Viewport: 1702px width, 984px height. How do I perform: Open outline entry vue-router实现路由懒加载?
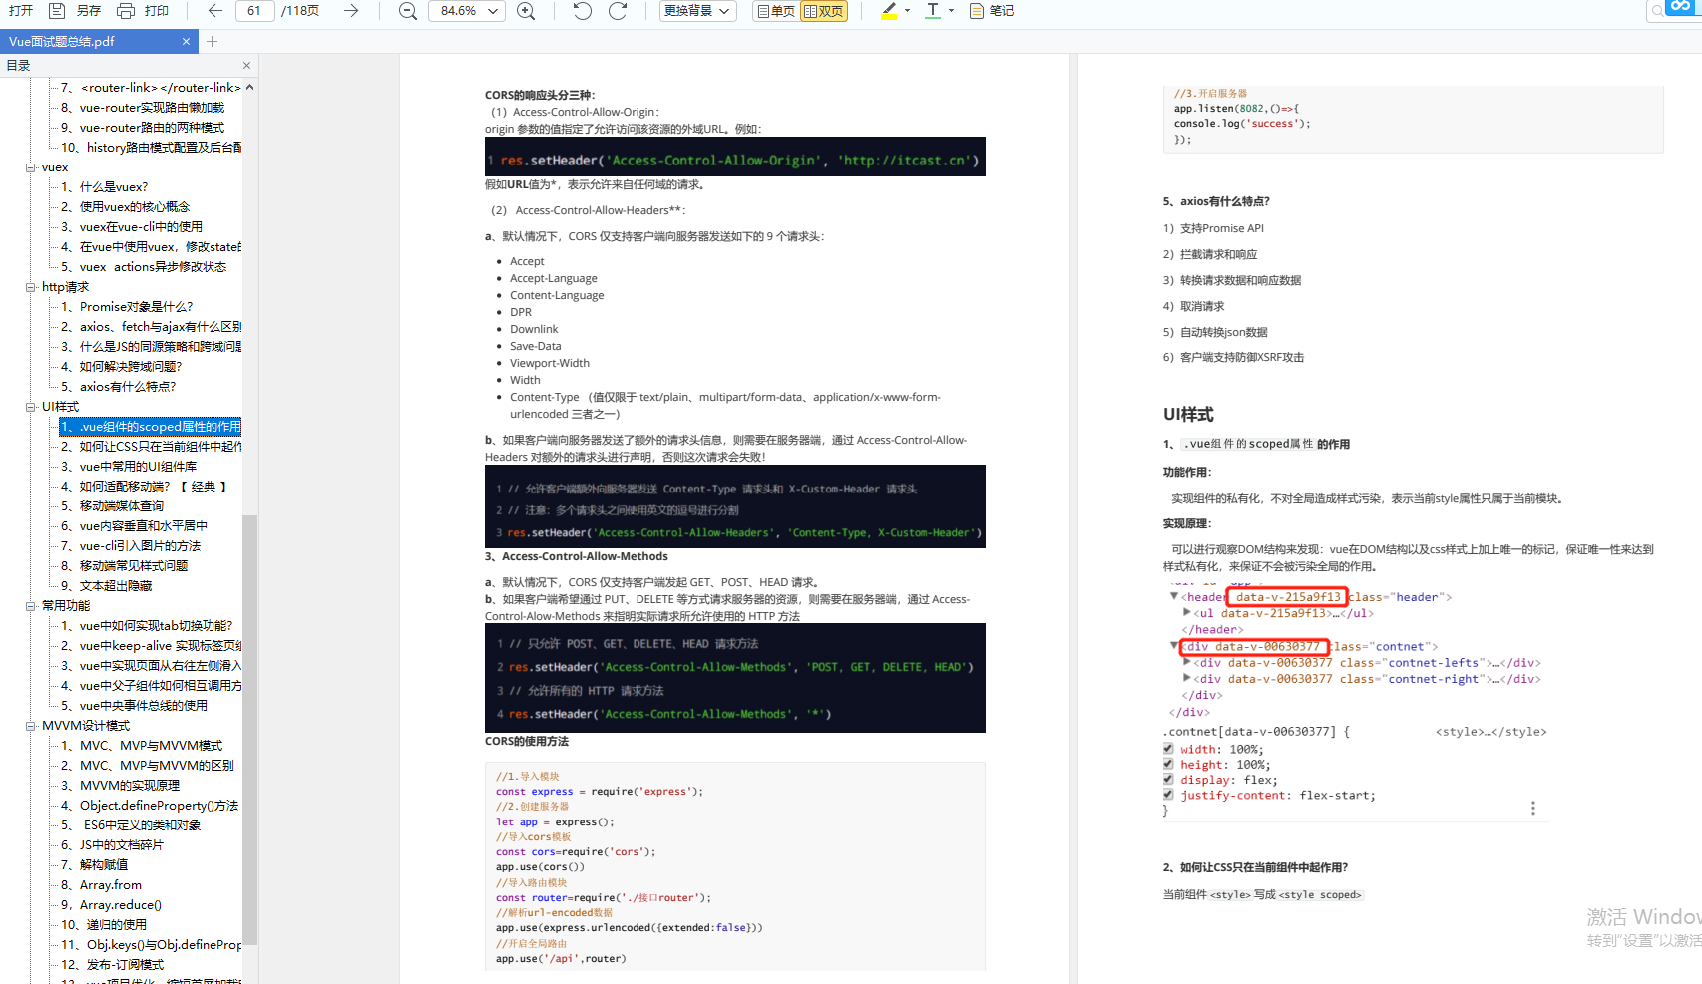pos(143,108)
